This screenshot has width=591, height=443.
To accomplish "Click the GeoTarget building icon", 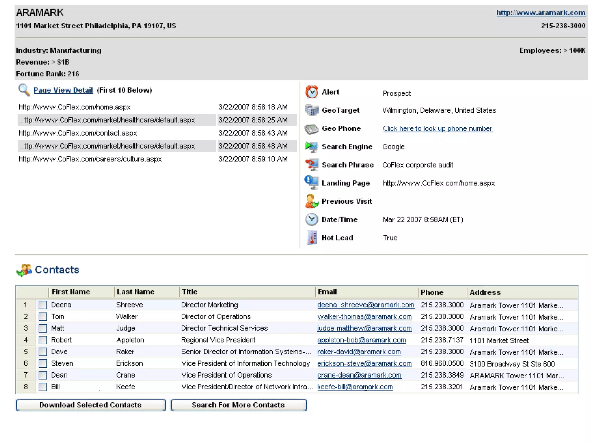I will click(311, 110).
